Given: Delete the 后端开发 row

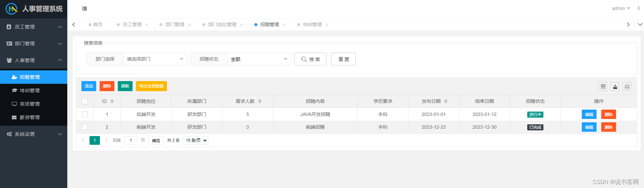Looking at the screenshot, I should (609, 114).
